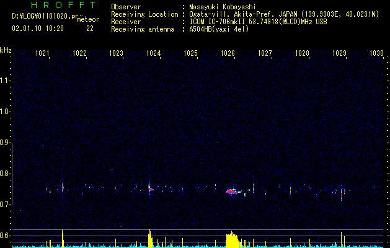Click the wide yellow power peak below 1026

tap(233, 239)
